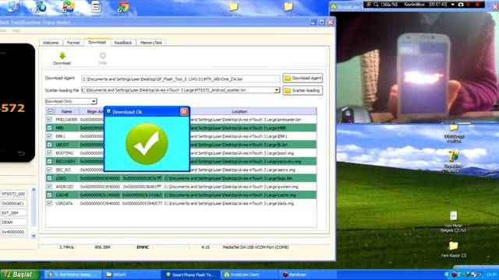Click the DroidCam webcam video preview
The image size is (499, 280).
[418, 68]
